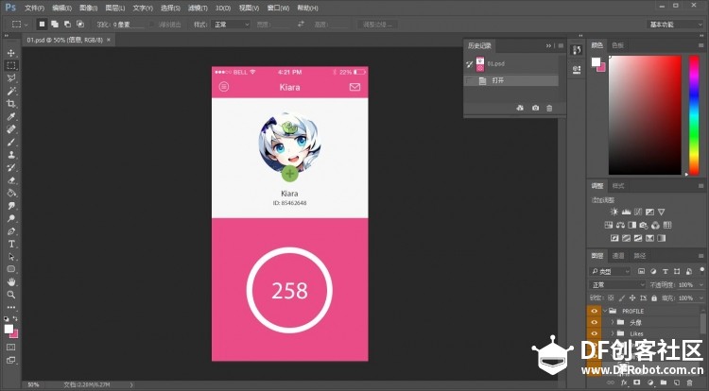Toggle pixel layer filter in Layers panel

tap(641, 271)
